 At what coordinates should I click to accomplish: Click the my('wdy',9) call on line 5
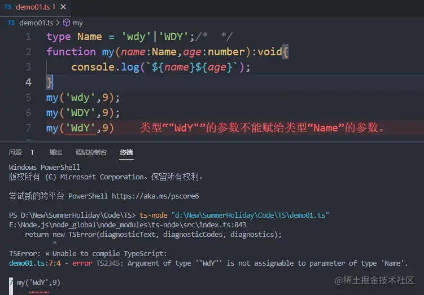tap(83, 98)
